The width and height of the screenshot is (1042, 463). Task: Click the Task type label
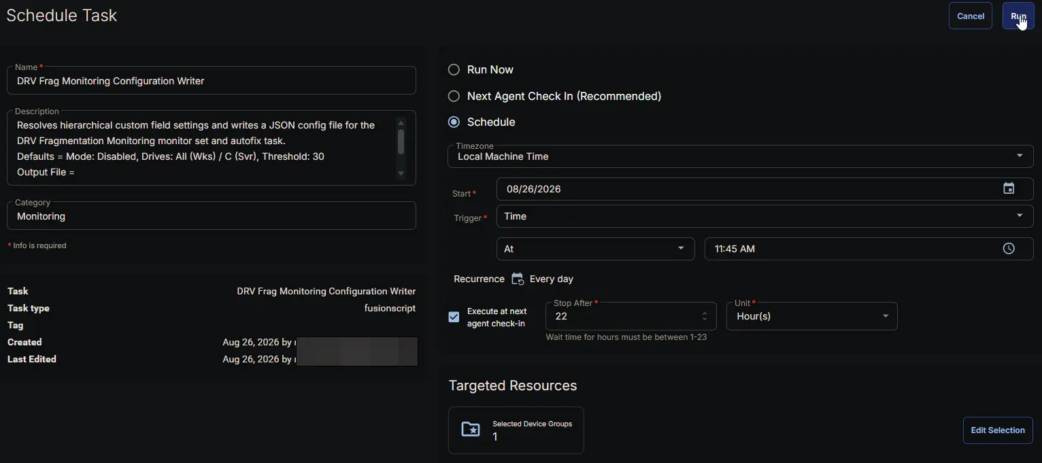coord(29,308)
